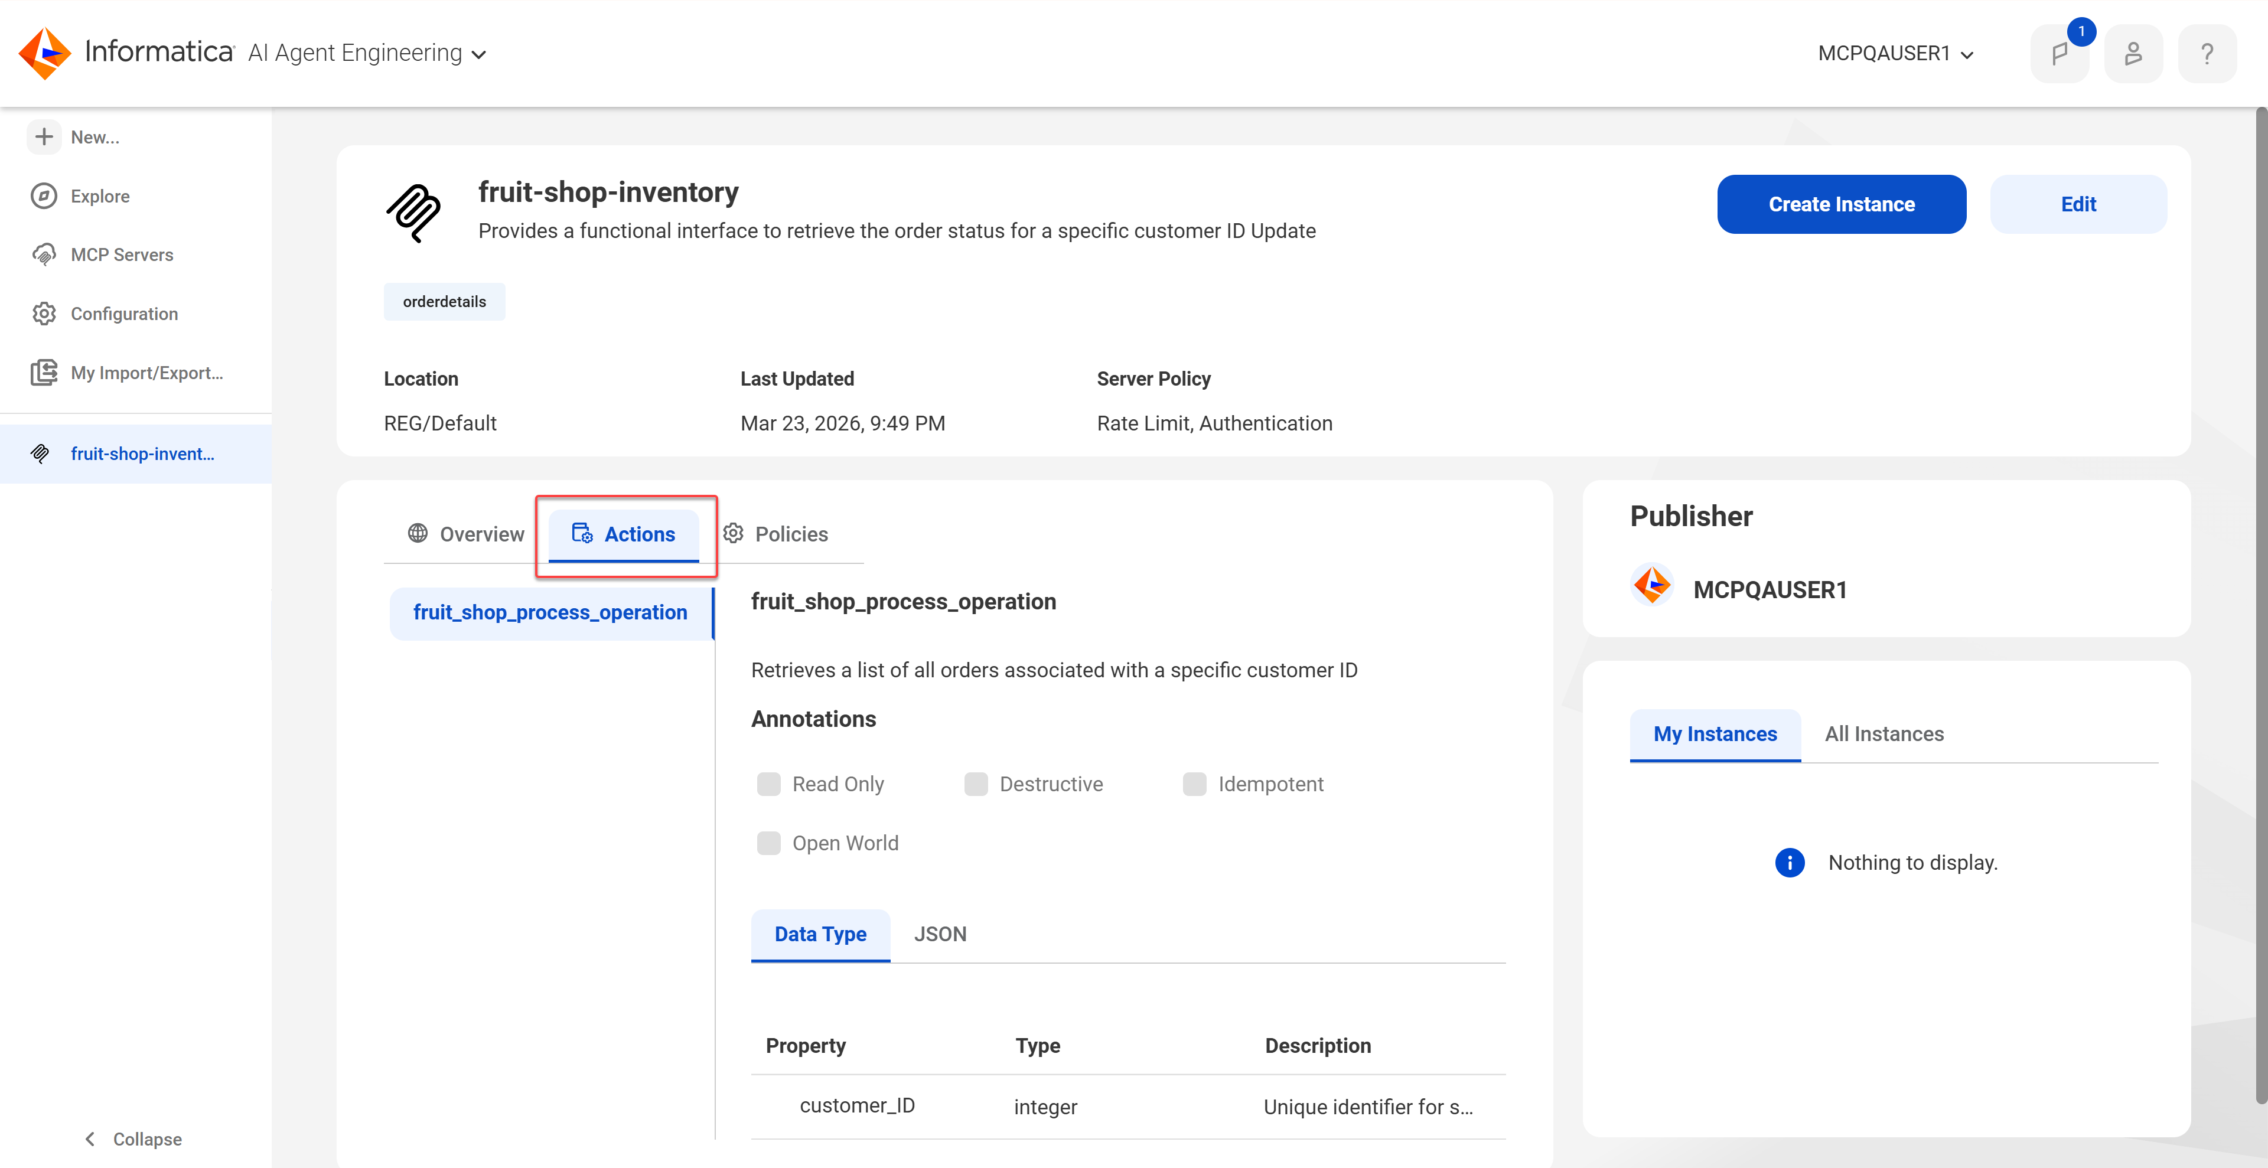
Task: Click the Property column header
Action: pyautogui.click(x=806, y=1046)
